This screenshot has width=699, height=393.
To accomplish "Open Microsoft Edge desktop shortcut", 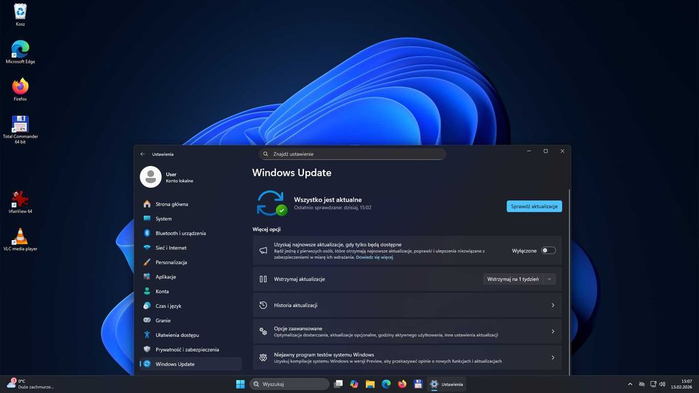I will [20, 52].
